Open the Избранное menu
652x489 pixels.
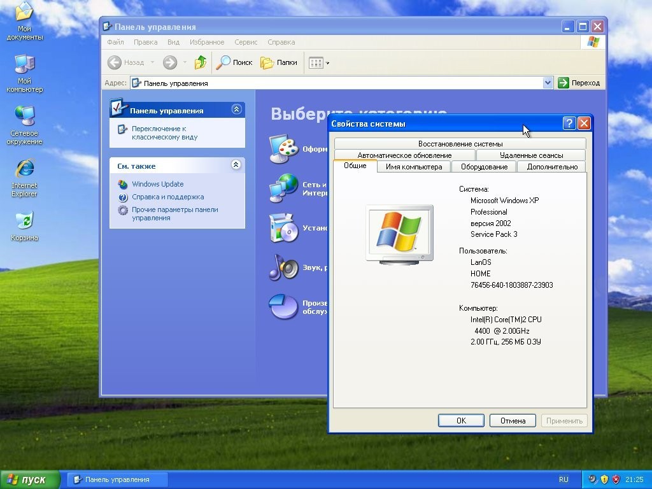tap(207, 42)
